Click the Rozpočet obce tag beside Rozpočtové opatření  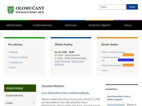point(128,65)
